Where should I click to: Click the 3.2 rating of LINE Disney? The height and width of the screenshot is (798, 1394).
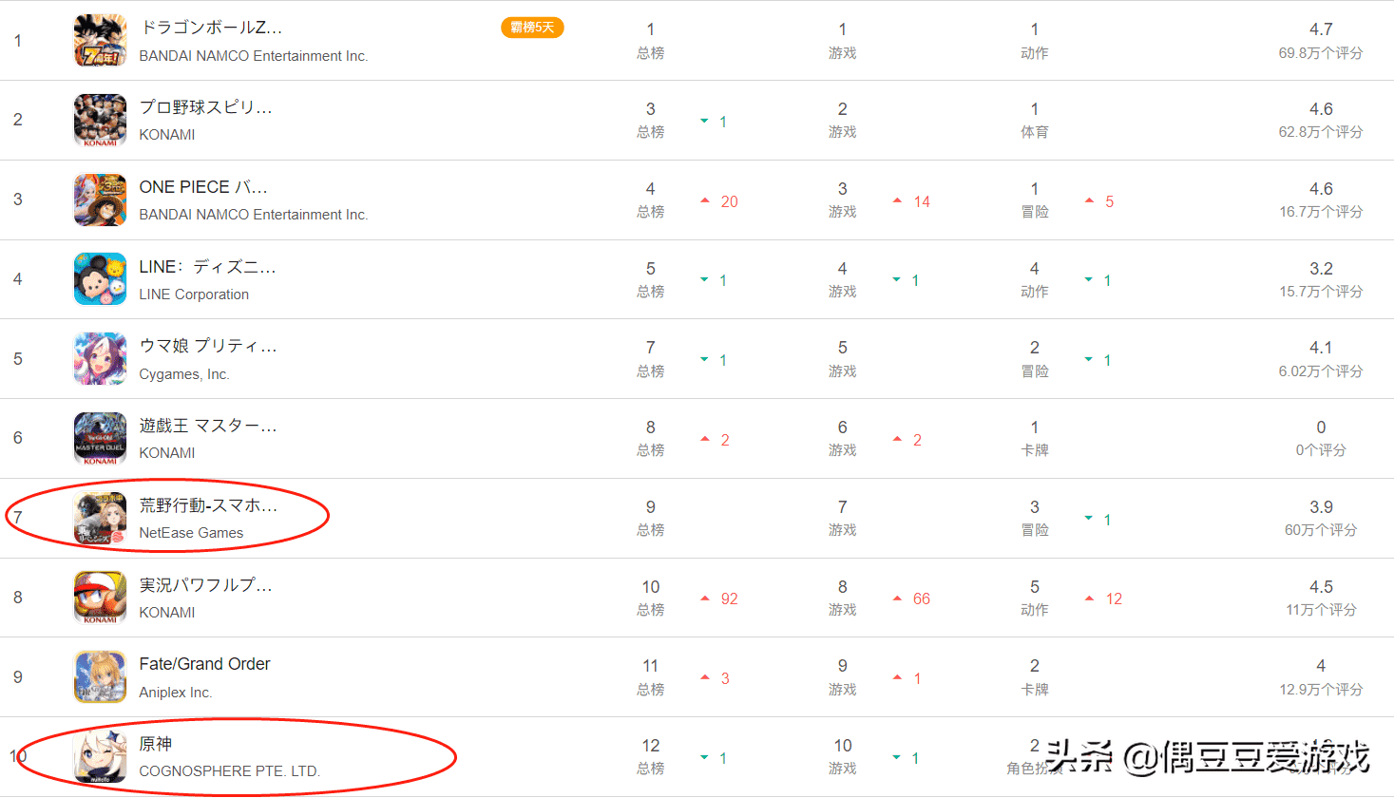[1321, 269]
